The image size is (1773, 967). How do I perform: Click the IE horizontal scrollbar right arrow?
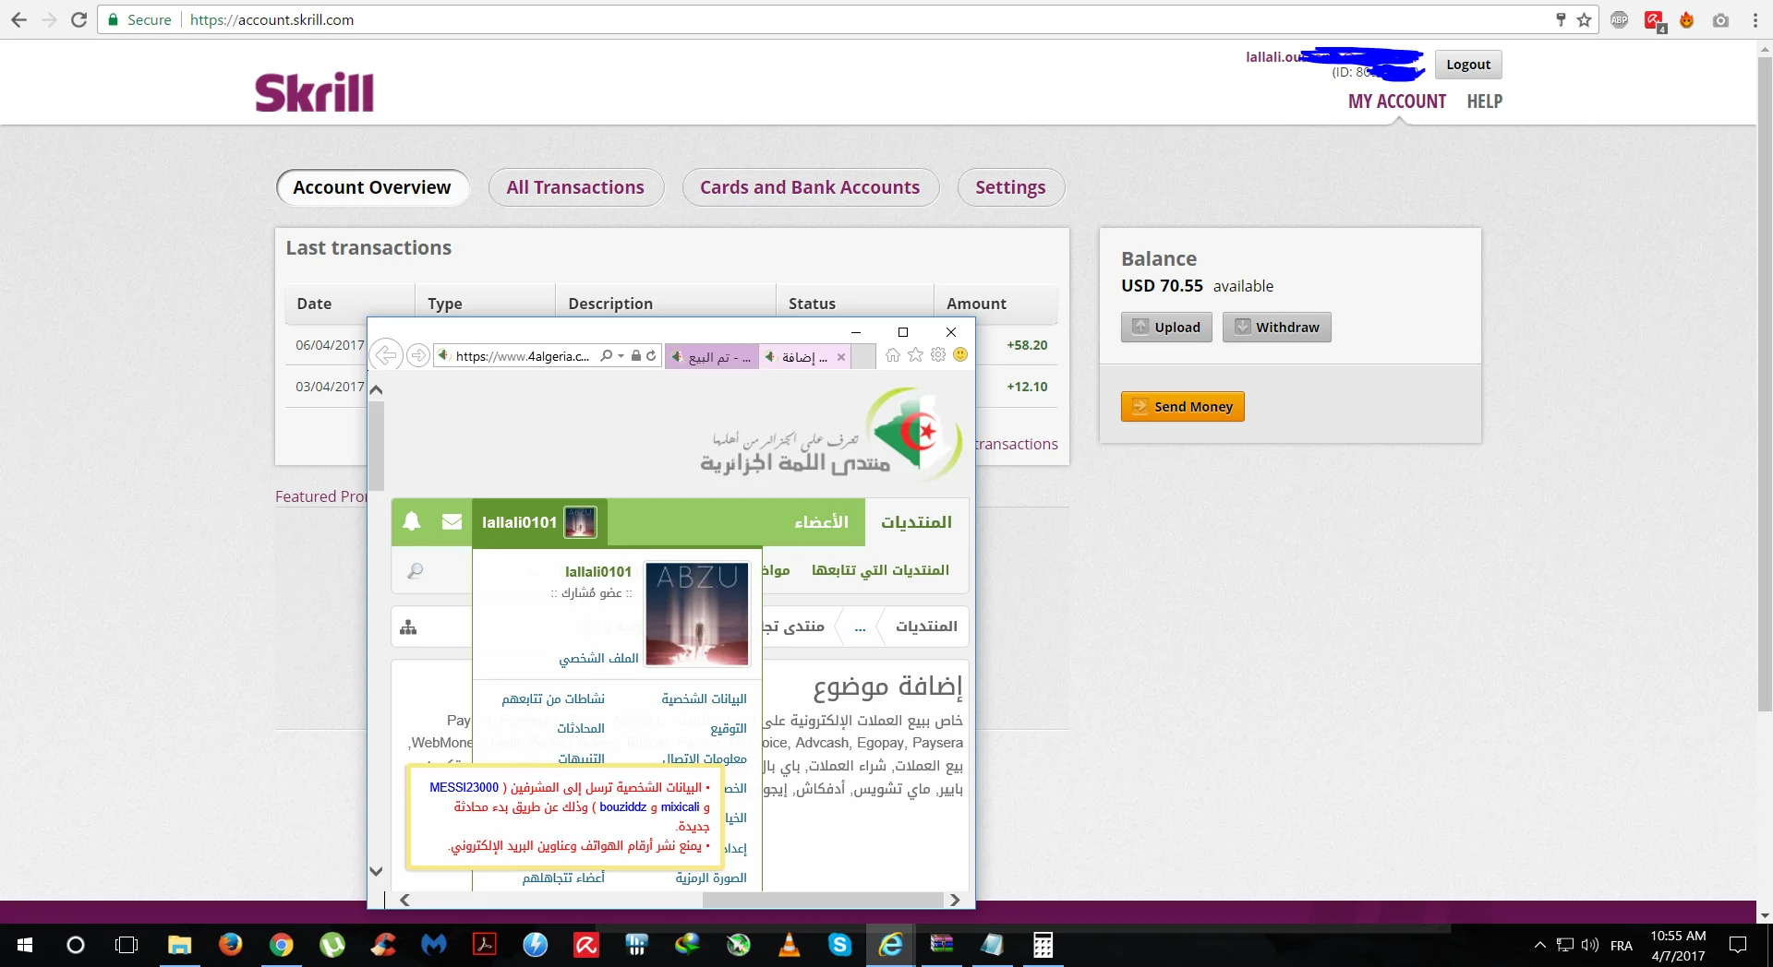click(955, 900)
